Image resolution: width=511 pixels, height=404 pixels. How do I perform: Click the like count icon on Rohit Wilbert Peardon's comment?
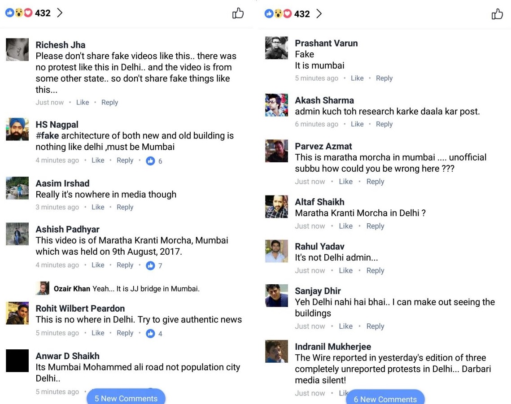(150, 333)
